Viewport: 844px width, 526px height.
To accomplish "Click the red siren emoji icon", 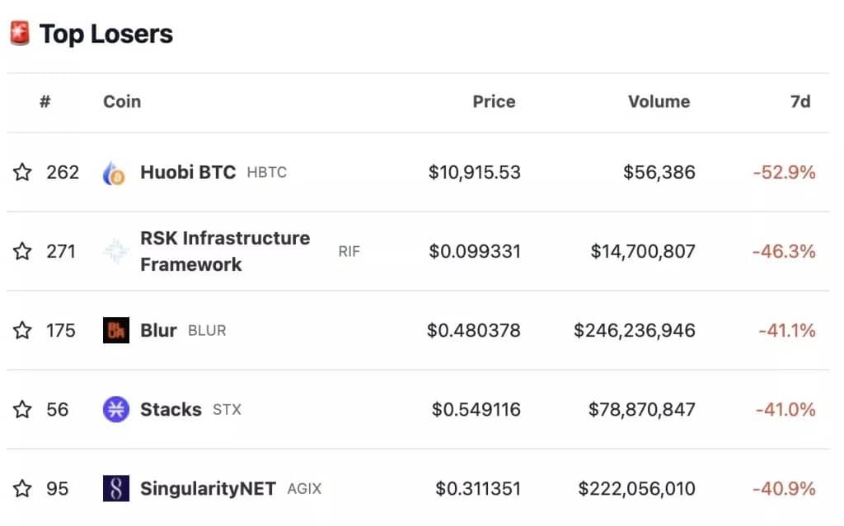I will coord(20,34).
